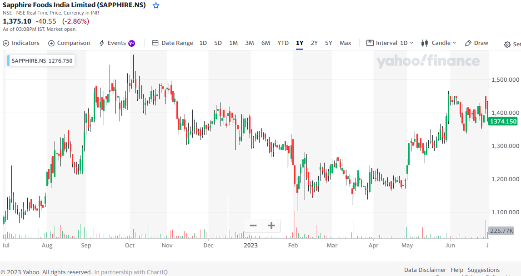
Task: Select the 5Y range
Action: 329,43
